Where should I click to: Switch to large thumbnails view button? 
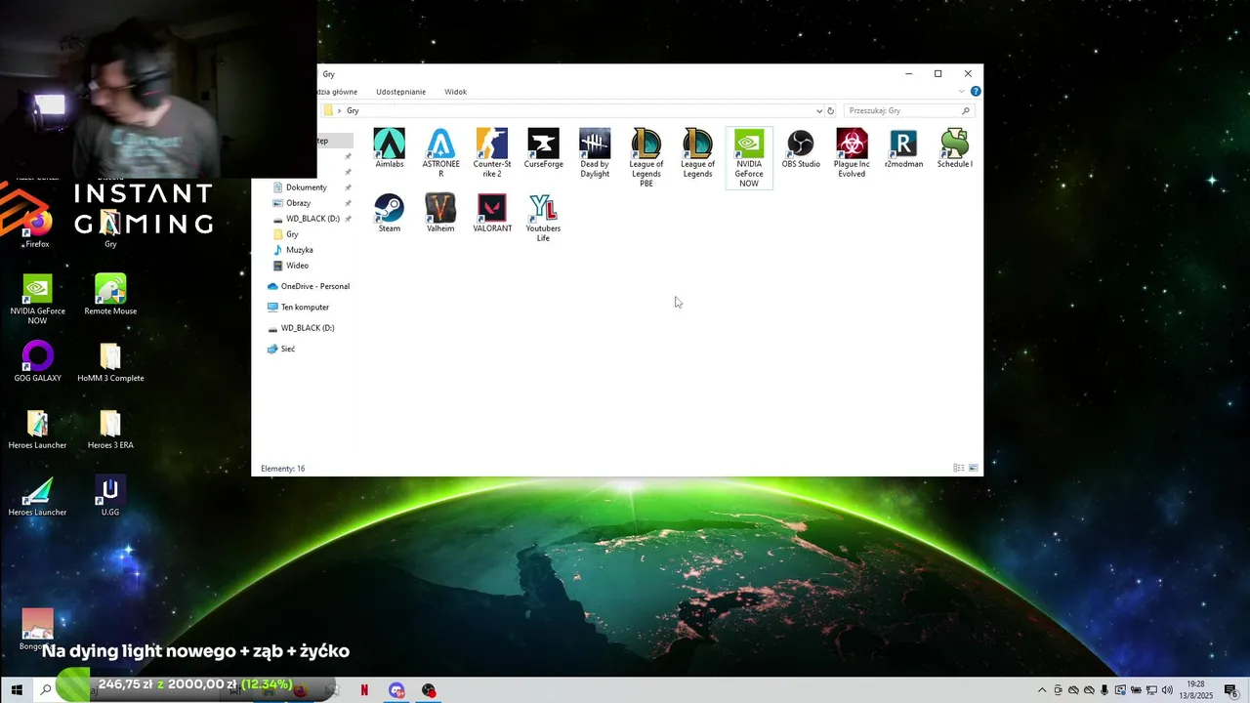[973, 469]
